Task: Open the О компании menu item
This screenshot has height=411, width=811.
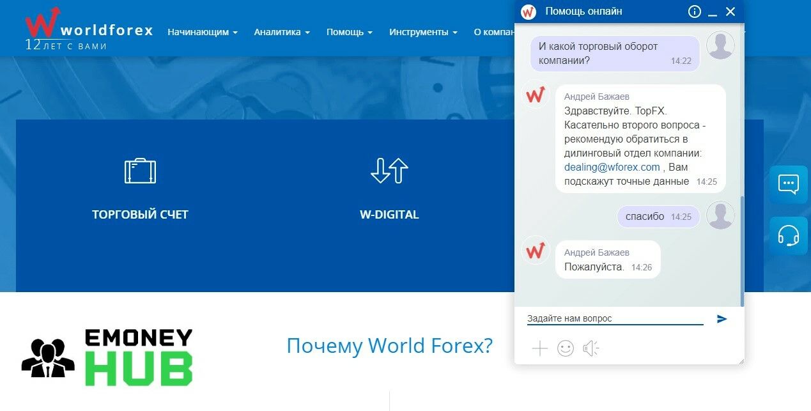Action: [494, 32]
